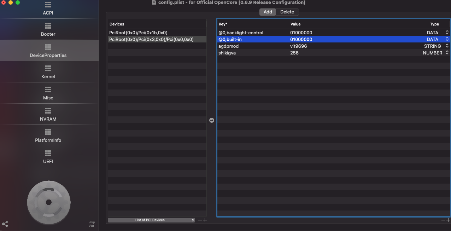Open the List of PCI Devices dropdown
Screen dimensions: 451x231
(151, 220)
